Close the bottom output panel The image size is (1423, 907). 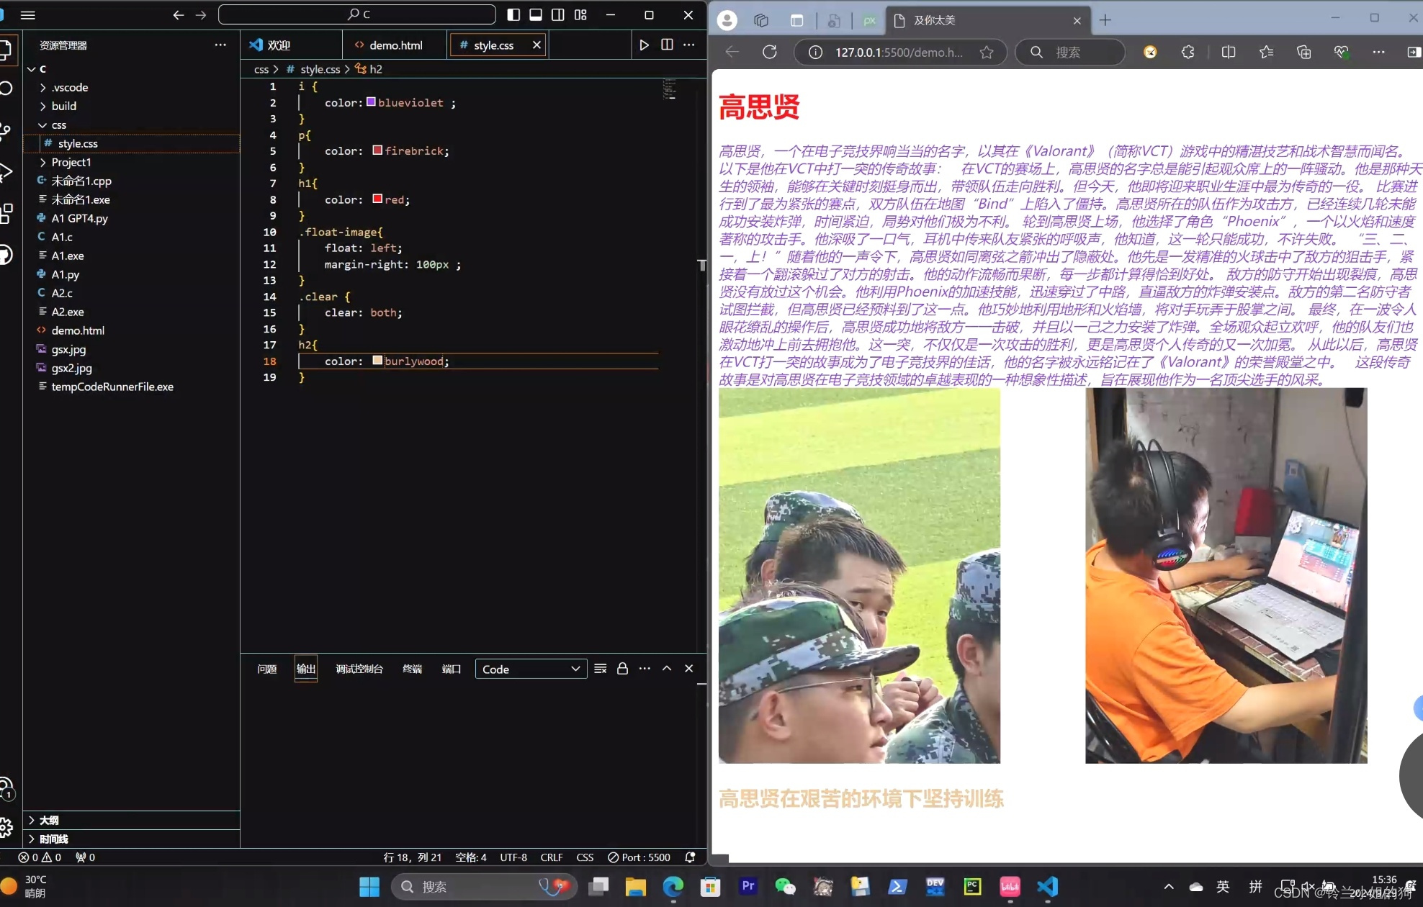[x=689, y=669]
